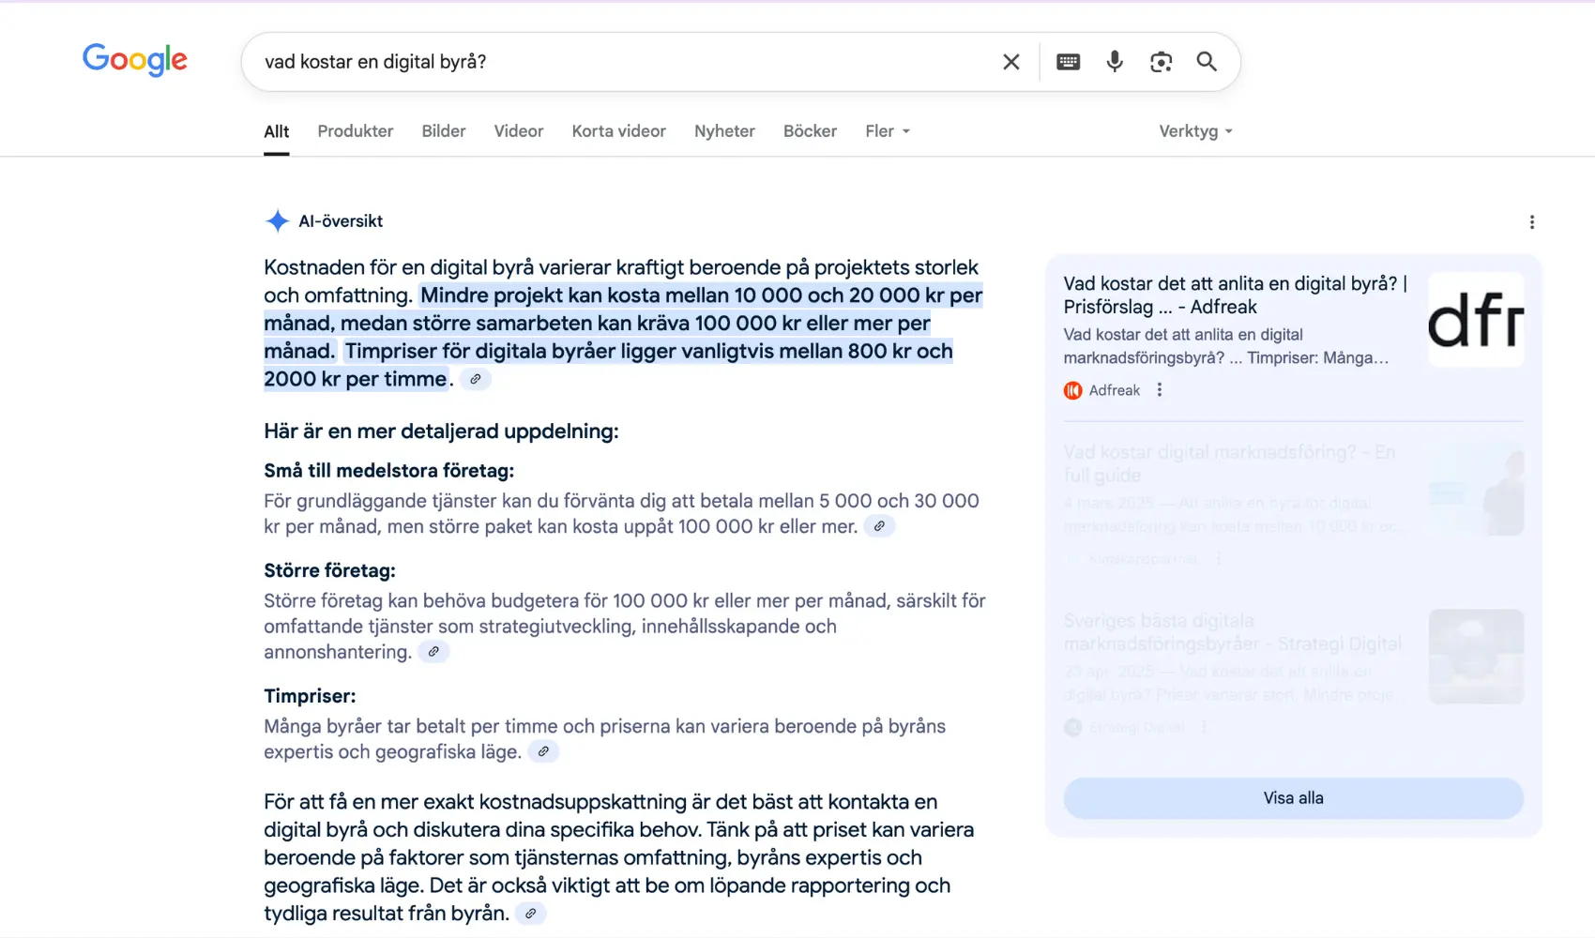Screen dimensions: 1595x938
Task: Click the Adfreak favicon icon
Action: pos(1073,390)
